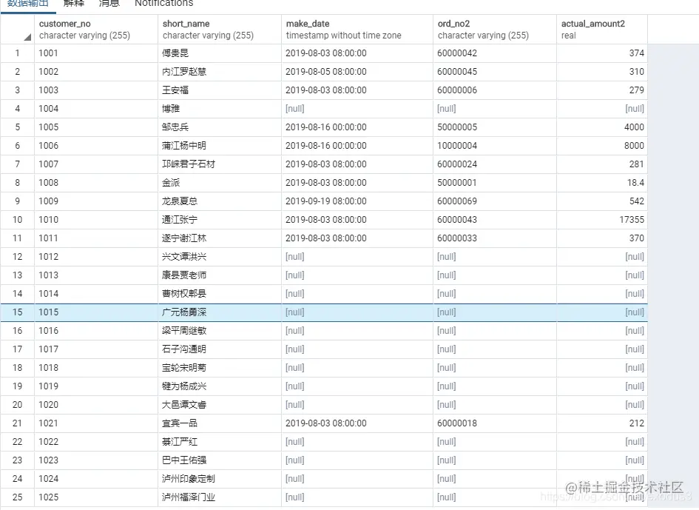
Task: Click short_name cell 广元杨勇深
Action: pos(220,312)
